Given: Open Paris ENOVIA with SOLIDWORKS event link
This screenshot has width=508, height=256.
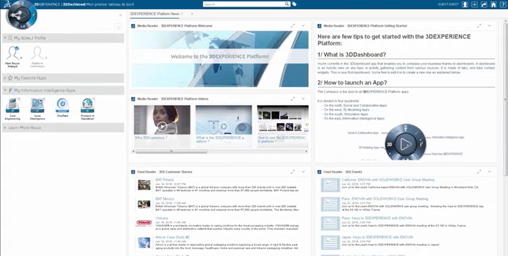Looking at the screenshot, I should [x=385, y=199].
